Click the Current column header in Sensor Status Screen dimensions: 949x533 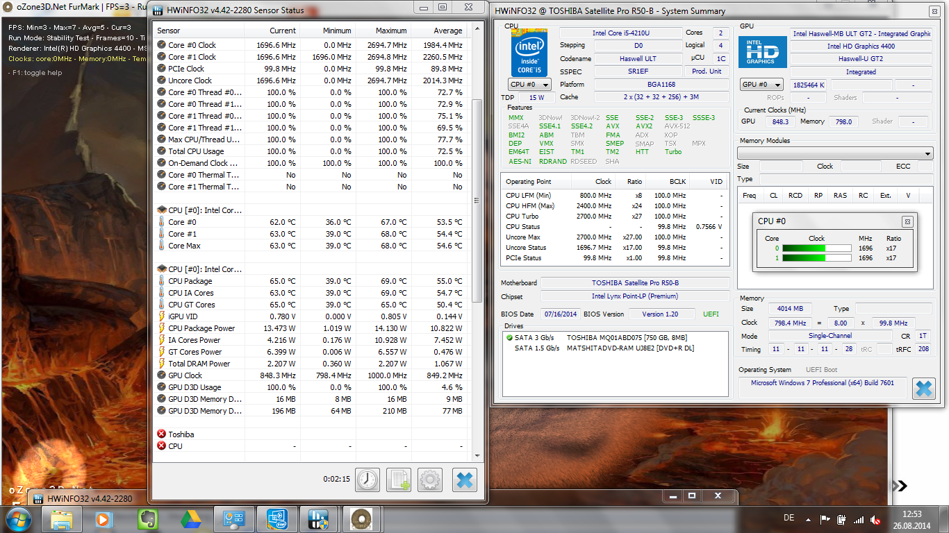tap(272, 31)
